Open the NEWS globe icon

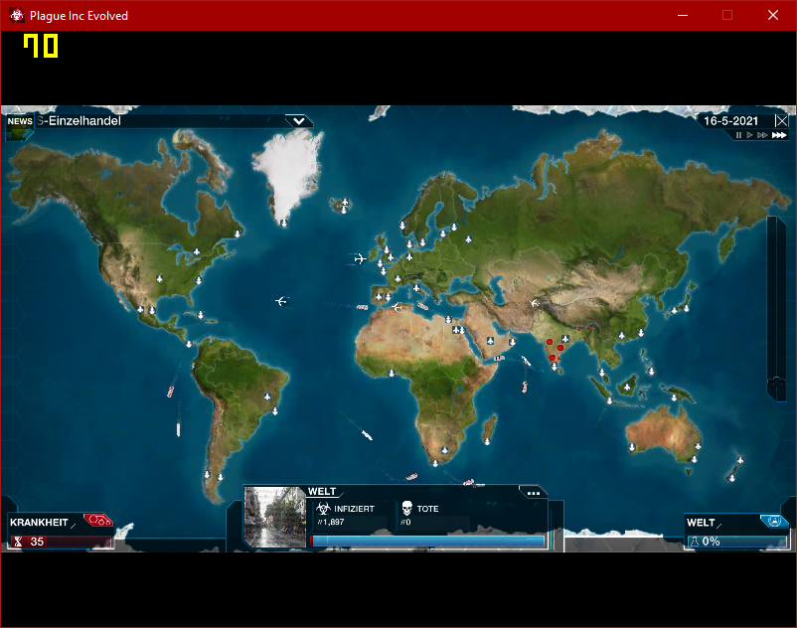[19, 128]
